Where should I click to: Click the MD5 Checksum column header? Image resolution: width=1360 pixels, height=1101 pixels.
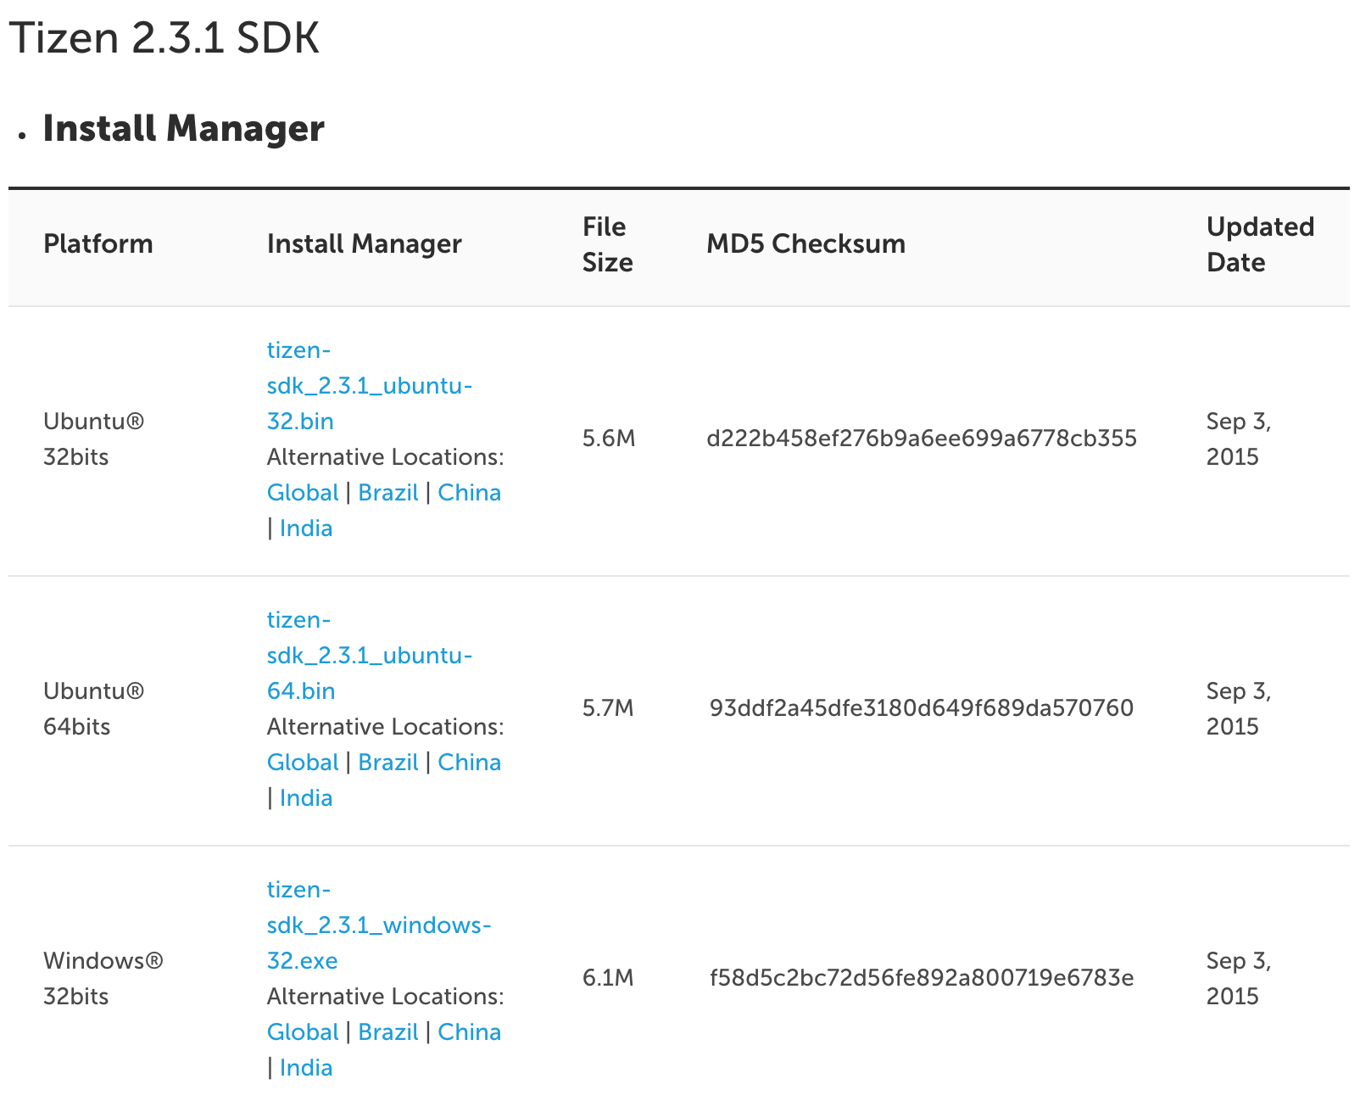(806, 244)
